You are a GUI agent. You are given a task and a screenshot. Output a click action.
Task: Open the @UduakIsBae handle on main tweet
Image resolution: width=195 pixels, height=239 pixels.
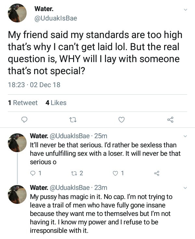pyautogui.click(x=56, y=18)
